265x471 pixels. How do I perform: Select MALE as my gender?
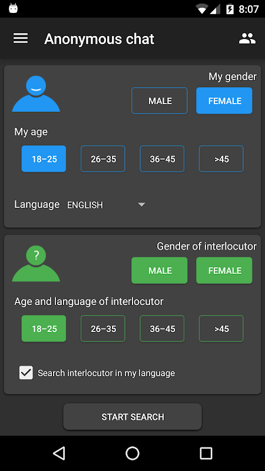pyautogui.click(x=160, y=101)
